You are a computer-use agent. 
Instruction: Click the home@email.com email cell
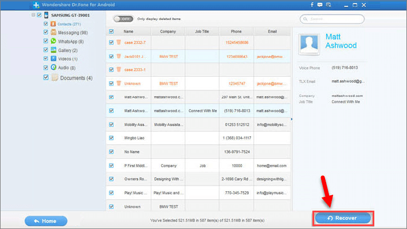[272, 165]
